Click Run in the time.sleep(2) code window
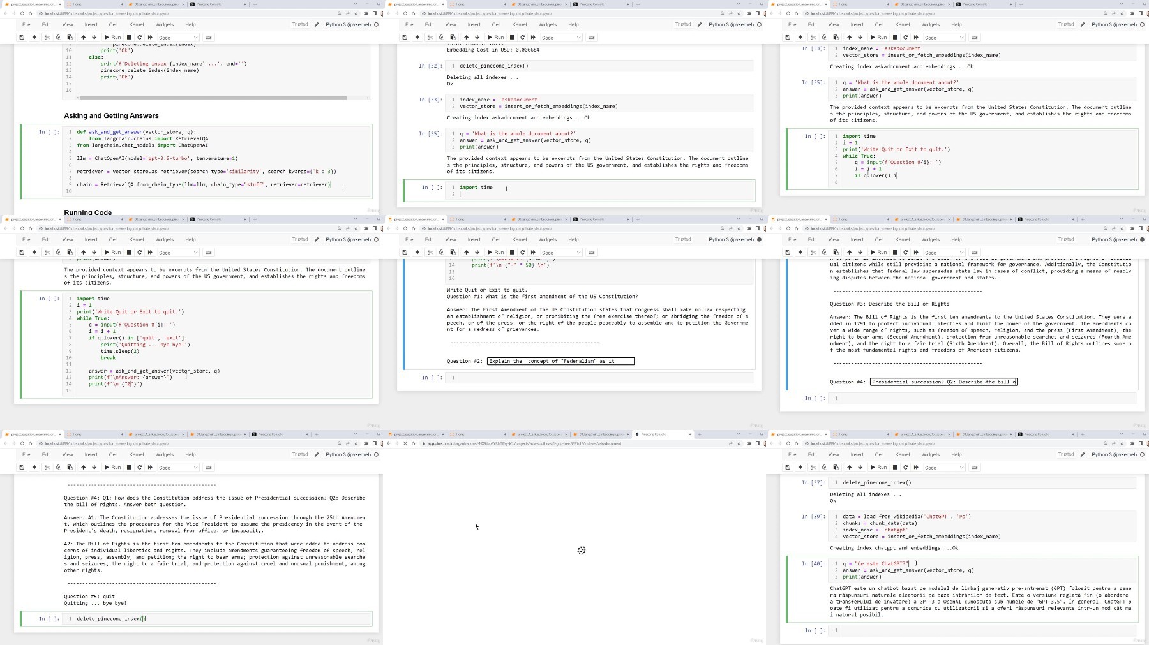The height and width of the screenshot is (645, 1149). click(112, 252)
